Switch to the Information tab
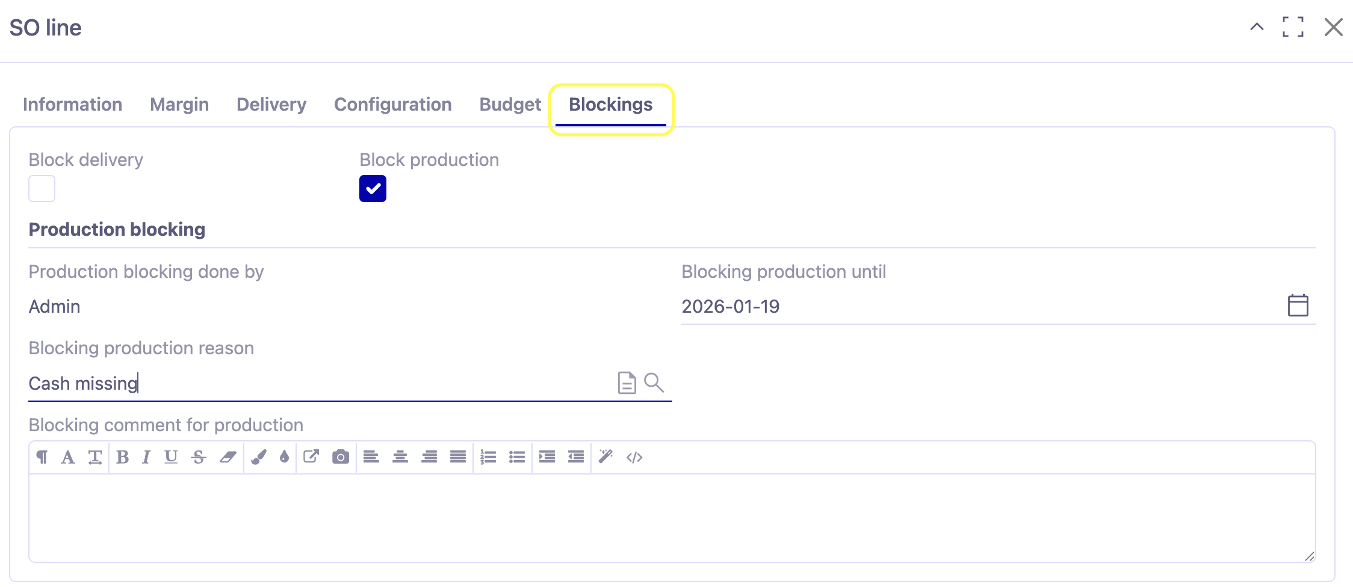Screen dimensions: 1353x587 coord(73,105)
